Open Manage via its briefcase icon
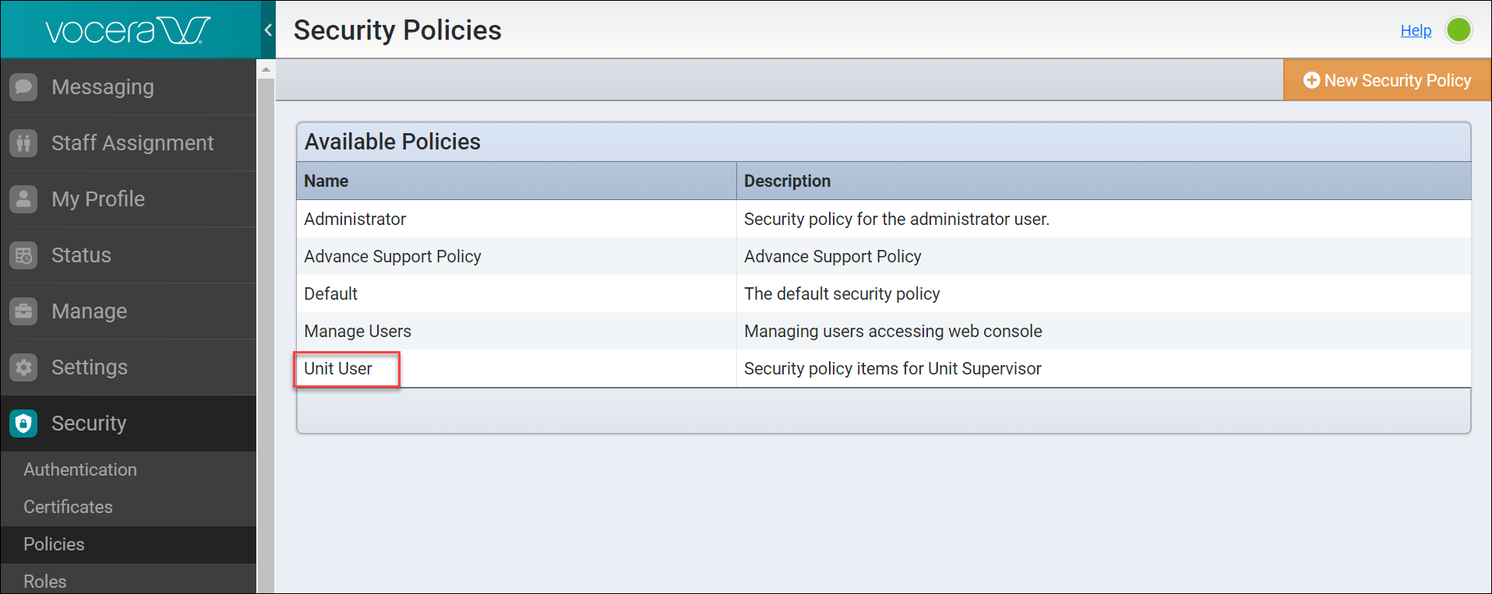This screenshot has width=1492, height=594. (24, 311)
